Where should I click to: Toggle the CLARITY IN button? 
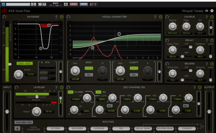tap(134, 68)
